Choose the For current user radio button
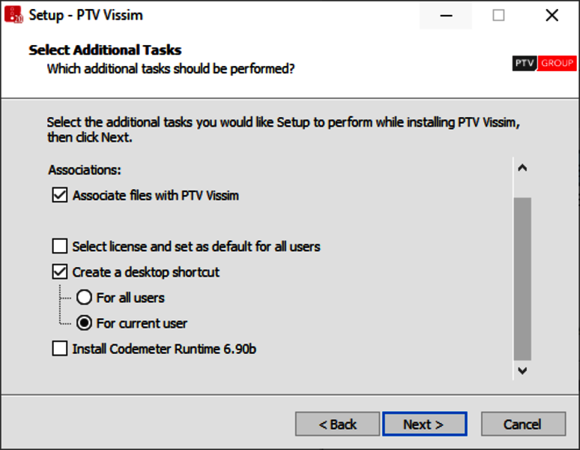This screenshot has height=450, width=580. click(85, 323)
